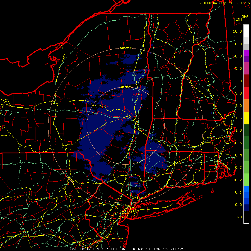Click the white legend color block
The height and width of the screenshot is (251, 251).
(x=246, y=31)
